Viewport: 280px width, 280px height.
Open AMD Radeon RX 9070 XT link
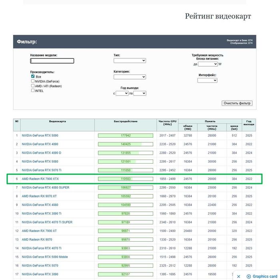[x=39, y=196]
